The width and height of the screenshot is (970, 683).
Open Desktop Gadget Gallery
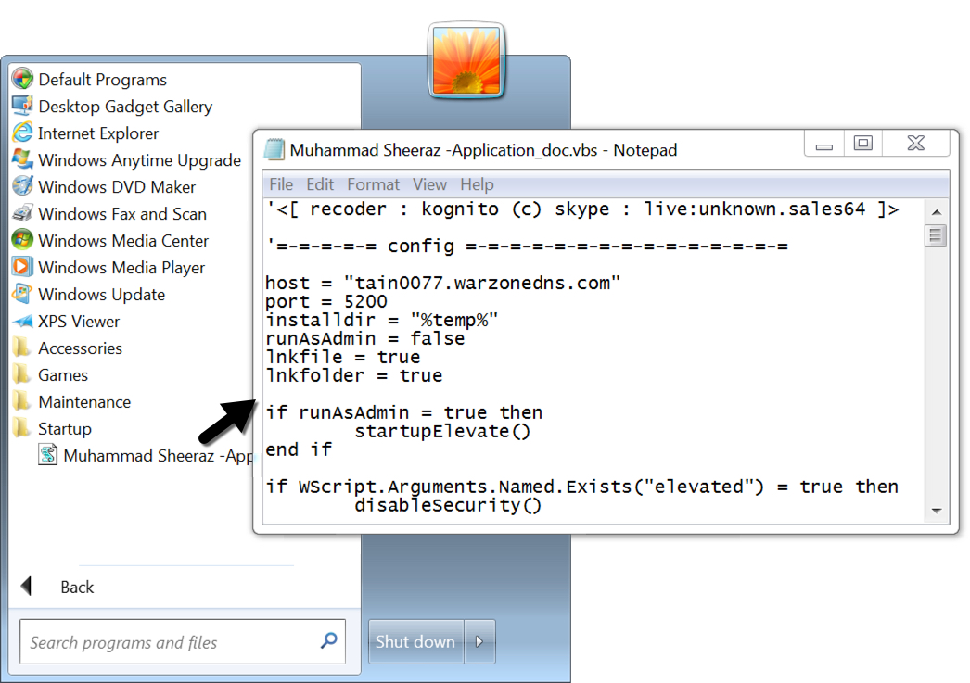[125, 107]
